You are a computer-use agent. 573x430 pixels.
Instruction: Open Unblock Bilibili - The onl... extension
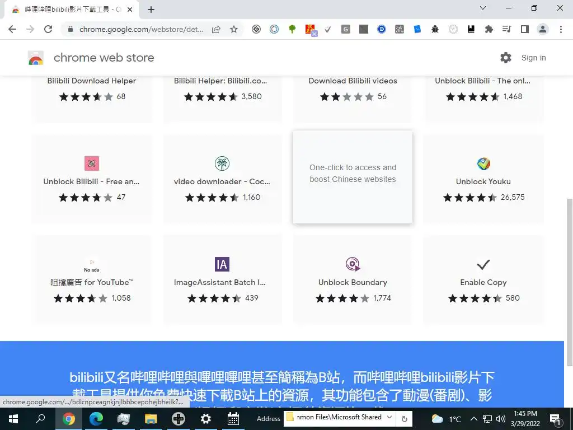[482, 81]
